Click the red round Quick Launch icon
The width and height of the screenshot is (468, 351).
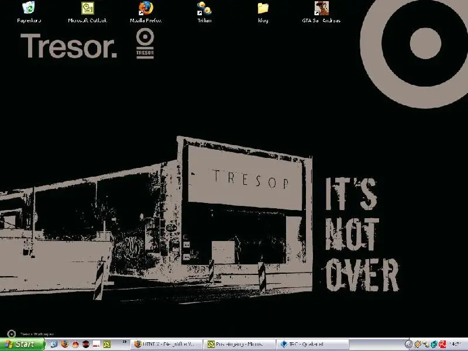coord(75,345)
